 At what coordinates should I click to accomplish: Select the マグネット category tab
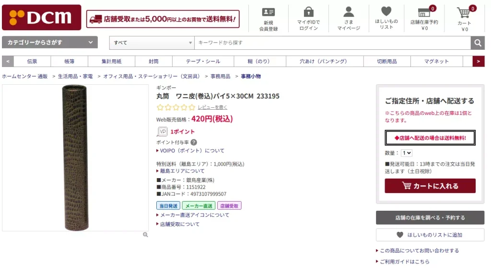pyautogui.click(x=436, y=61)
